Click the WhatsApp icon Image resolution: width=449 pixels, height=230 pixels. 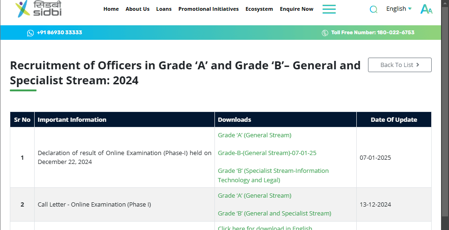pyautogui.click(x=30, y=33)
